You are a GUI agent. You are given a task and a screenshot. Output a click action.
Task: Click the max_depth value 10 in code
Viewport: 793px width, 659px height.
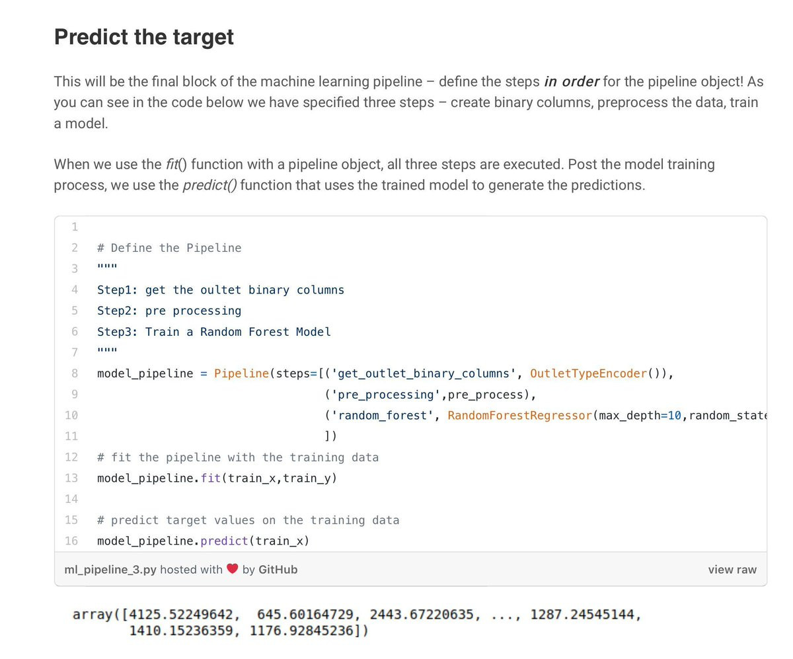pos(674,416)
